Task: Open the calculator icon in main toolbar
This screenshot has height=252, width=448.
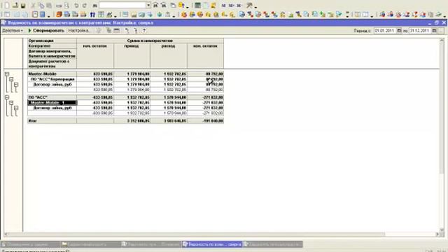Action: tap(197, 6)
